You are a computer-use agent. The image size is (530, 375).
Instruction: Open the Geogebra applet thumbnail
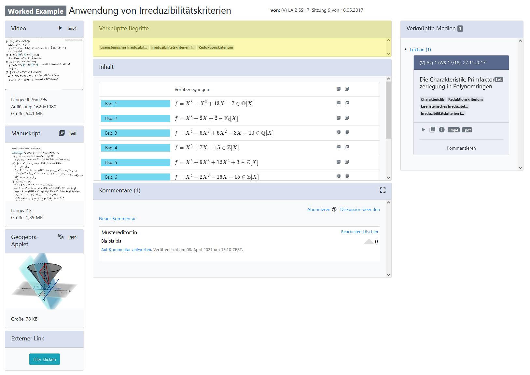click(x=44, y=281)
